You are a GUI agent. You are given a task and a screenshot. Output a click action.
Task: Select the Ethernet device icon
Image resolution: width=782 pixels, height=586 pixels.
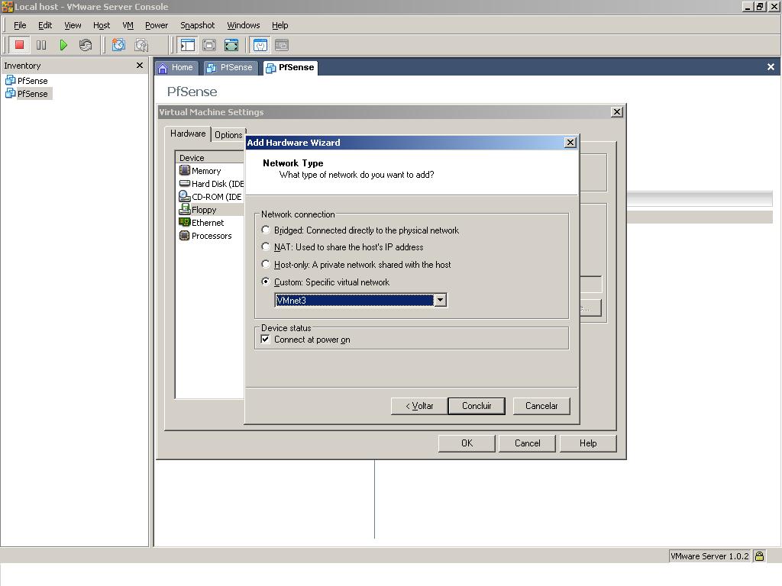pos(185,222)
